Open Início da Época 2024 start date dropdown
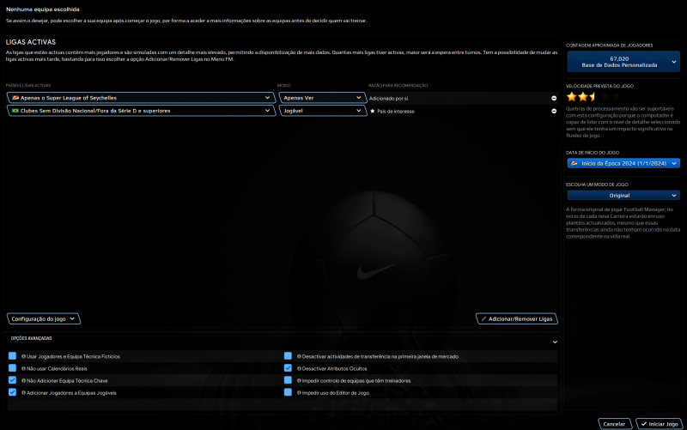 [x=623, y=163]
